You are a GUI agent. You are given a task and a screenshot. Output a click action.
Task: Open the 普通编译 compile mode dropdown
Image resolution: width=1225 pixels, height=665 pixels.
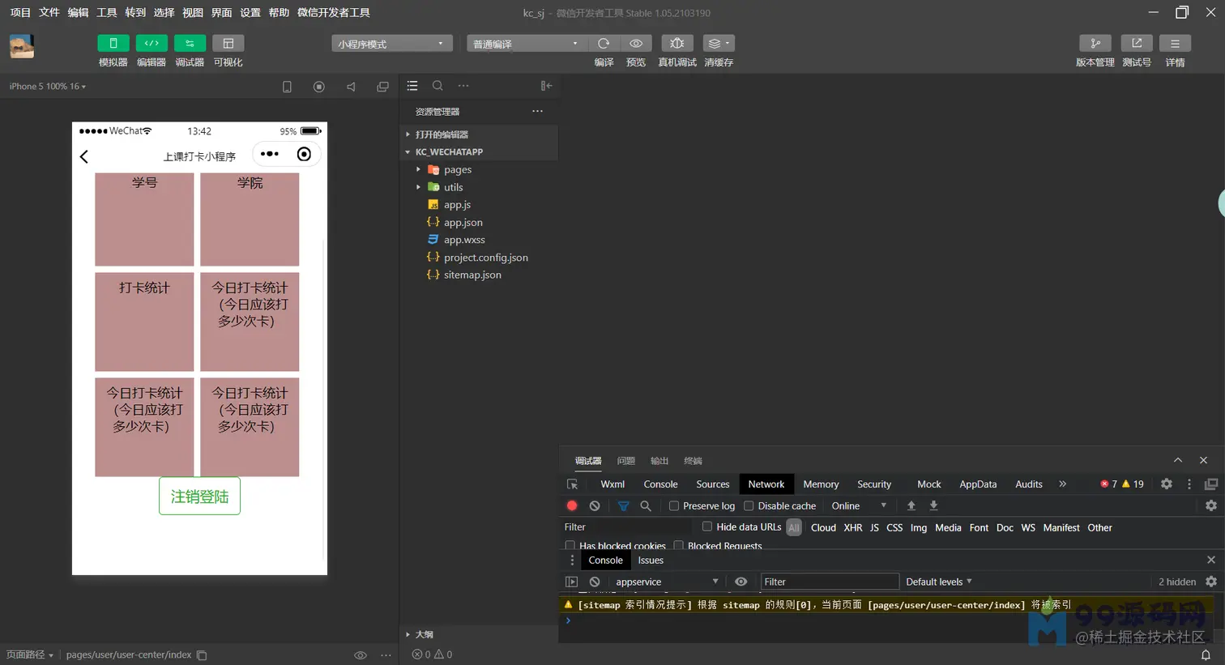coord(527,44)
